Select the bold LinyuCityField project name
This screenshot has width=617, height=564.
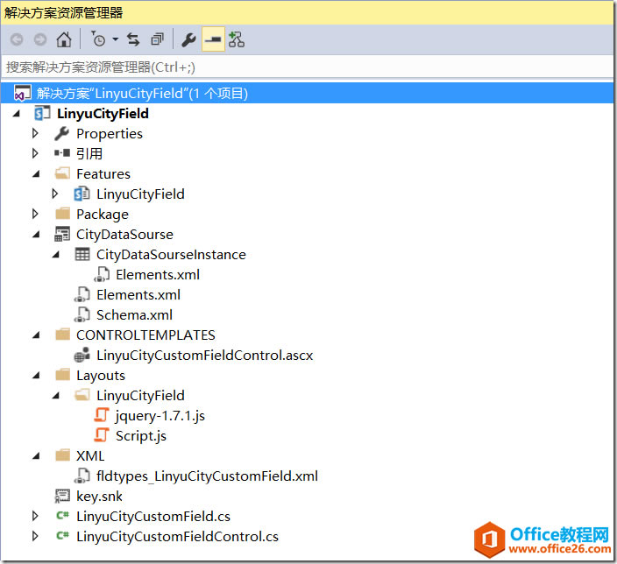click(103, 114)
